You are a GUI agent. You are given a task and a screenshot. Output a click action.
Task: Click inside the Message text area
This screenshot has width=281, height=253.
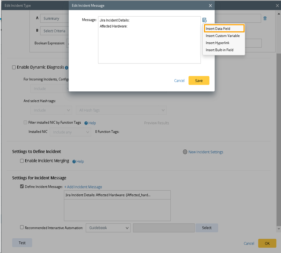(149, 44)
